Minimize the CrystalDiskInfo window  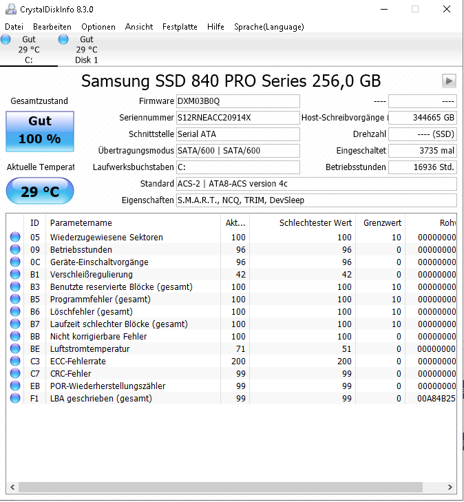pyautogui.click(x=384, y=9)
